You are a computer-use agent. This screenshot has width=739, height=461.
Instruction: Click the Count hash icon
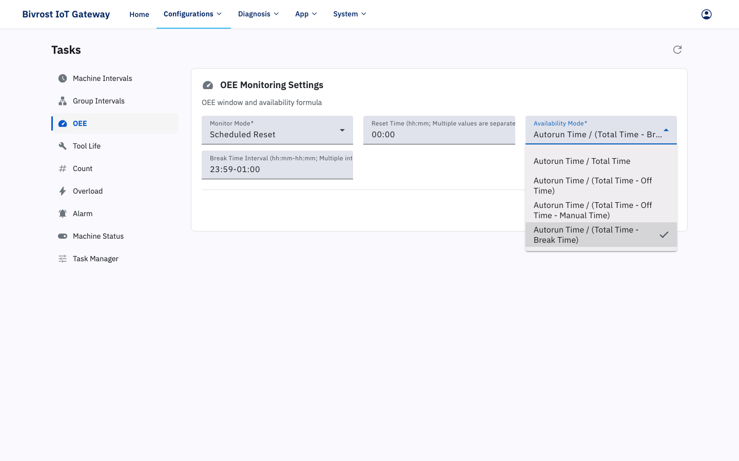[63, 169]
